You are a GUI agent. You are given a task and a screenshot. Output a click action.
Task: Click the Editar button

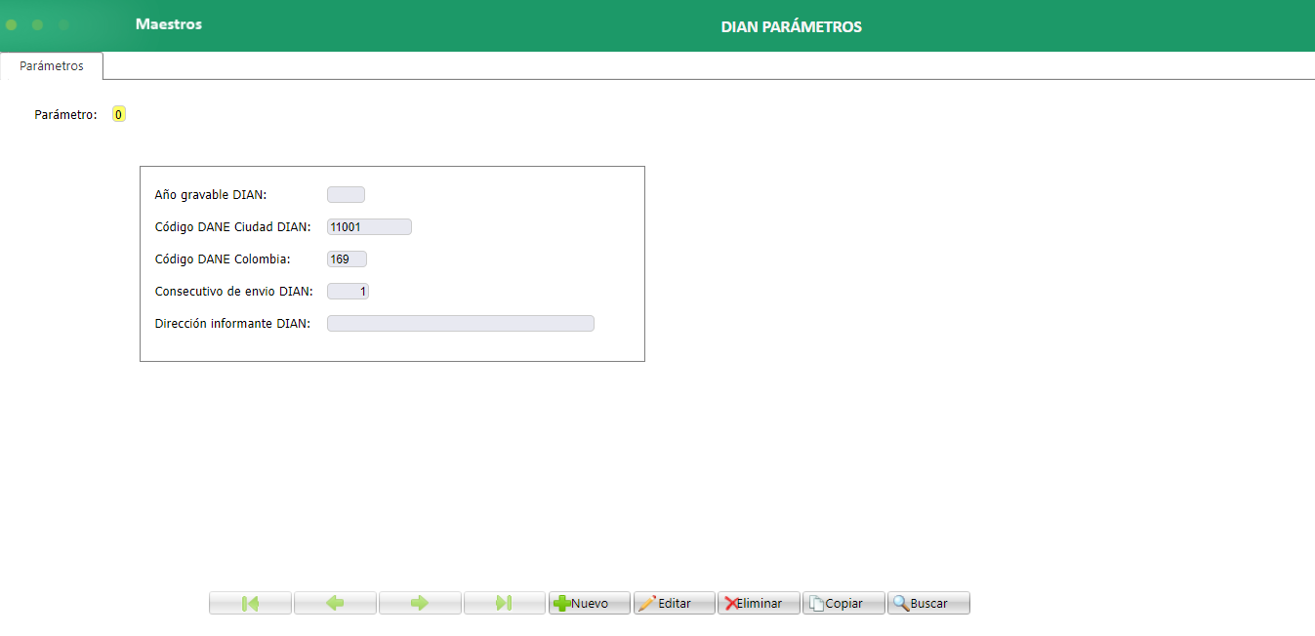click(675, 603)
